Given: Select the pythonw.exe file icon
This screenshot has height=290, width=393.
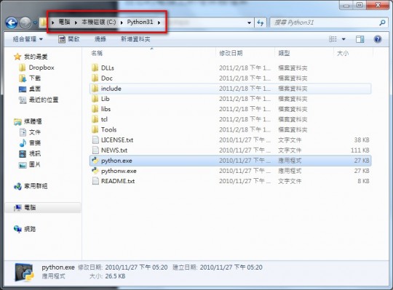Looking at the screenshot, I should point(95,171).
